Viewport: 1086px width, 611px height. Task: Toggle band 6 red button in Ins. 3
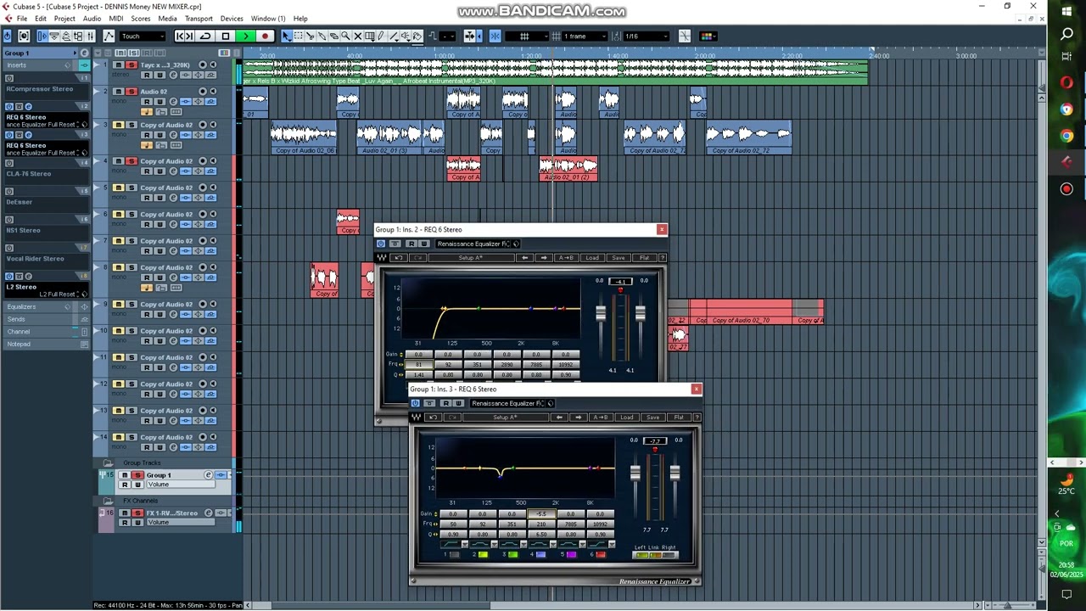601,554
